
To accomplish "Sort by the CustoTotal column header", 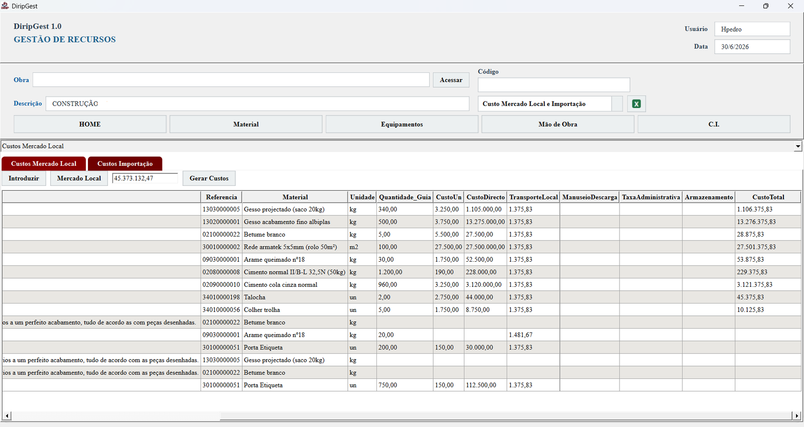I will [x=768, y=197].
